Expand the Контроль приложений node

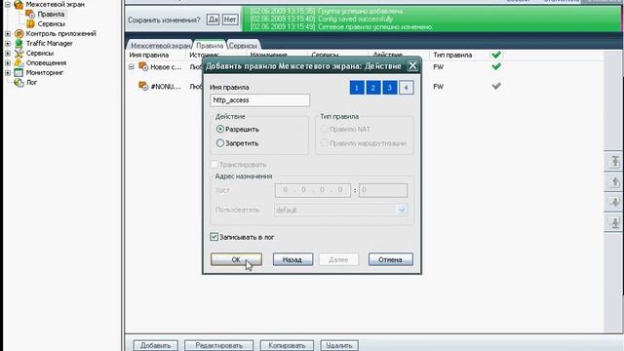[8, 34]
